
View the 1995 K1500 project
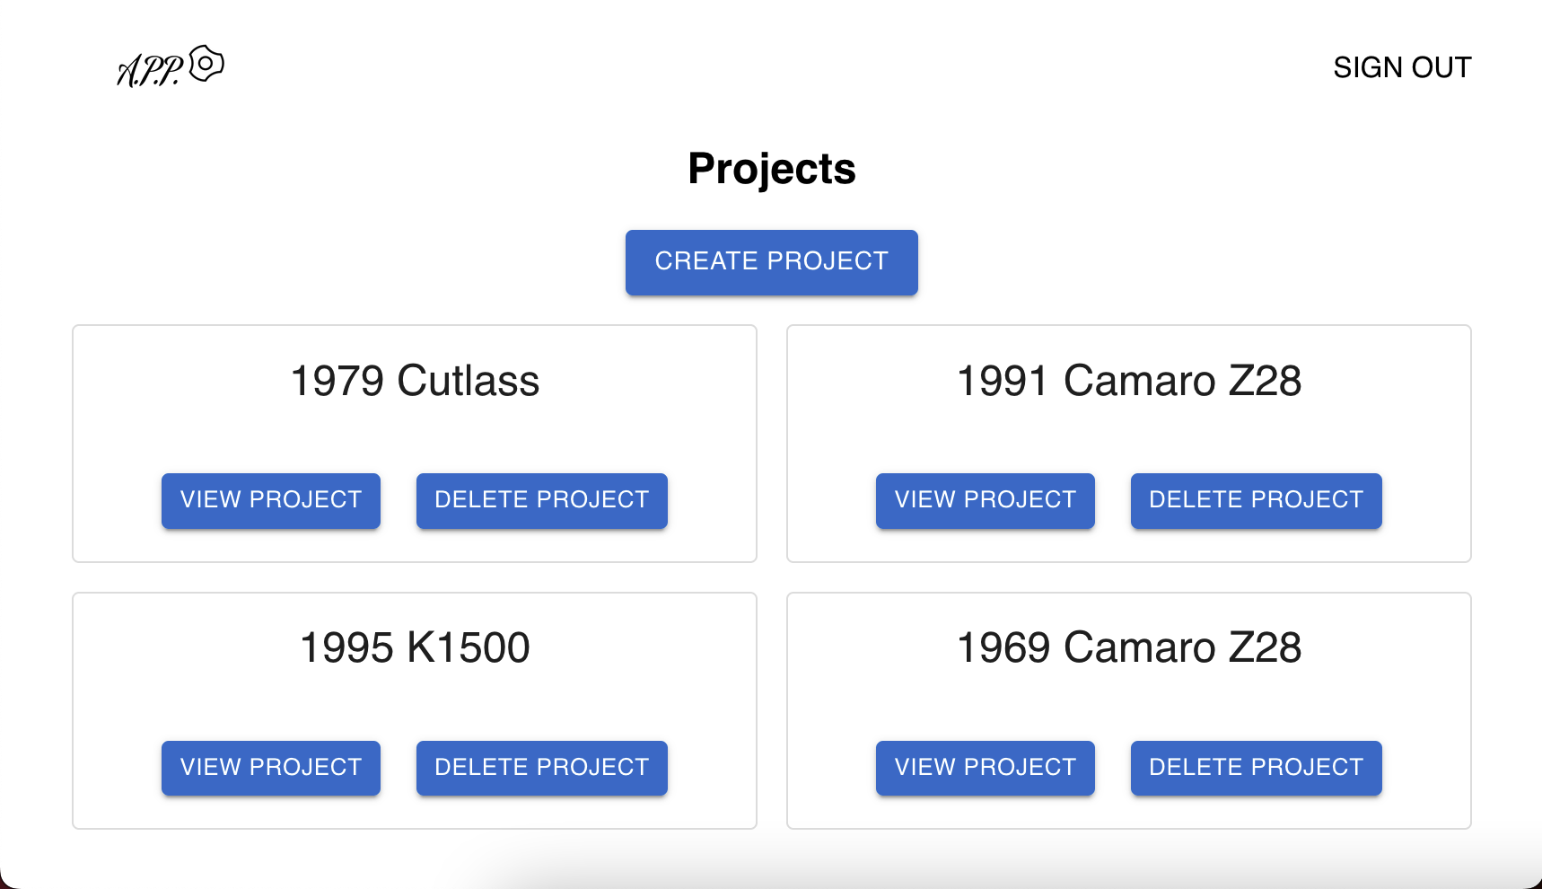click(x=271, y=768)
